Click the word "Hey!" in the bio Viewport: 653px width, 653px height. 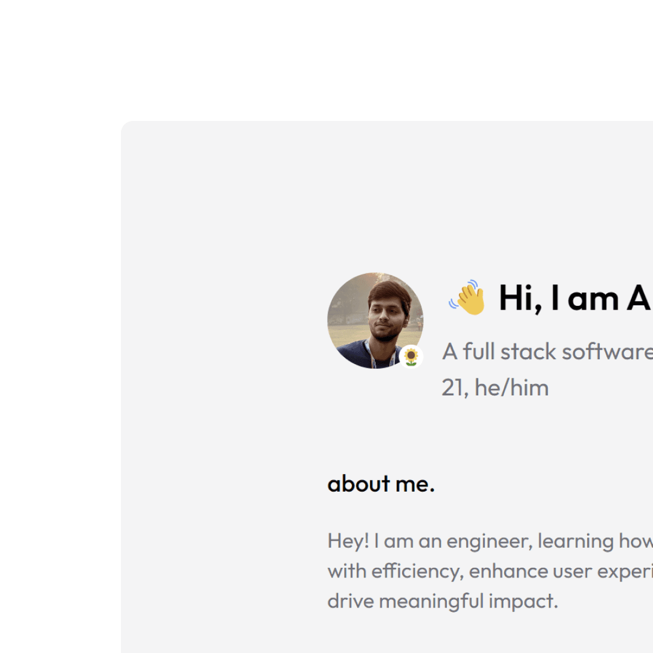[348, 541]
